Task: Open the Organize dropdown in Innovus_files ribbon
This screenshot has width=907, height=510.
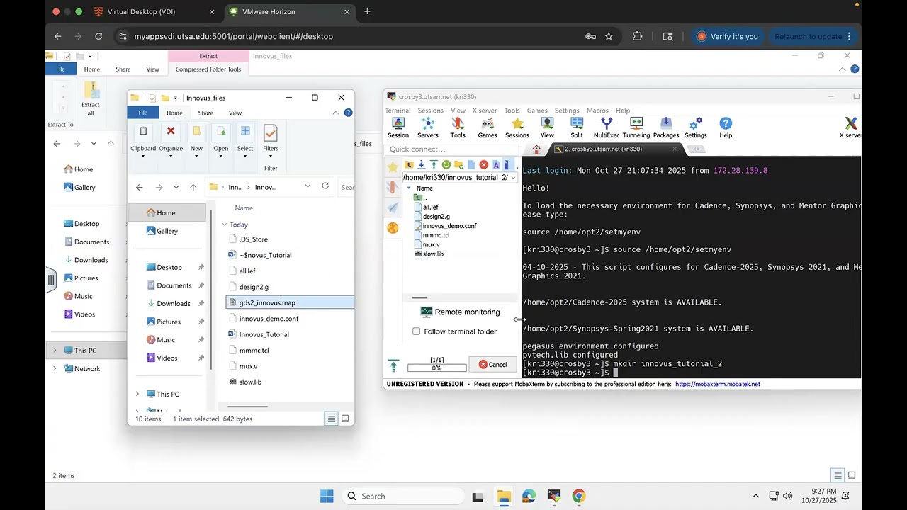Action: coord(171,140)
